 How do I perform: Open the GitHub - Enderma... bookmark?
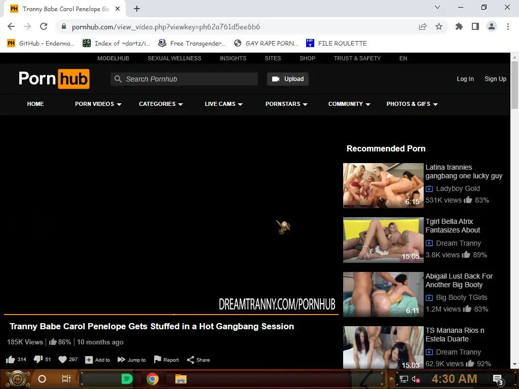pos(41,44)
